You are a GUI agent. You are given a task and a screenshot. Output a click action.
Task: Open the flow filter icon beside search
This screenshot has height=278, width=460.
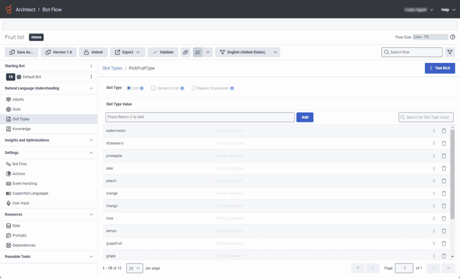[x=450, y=52]
